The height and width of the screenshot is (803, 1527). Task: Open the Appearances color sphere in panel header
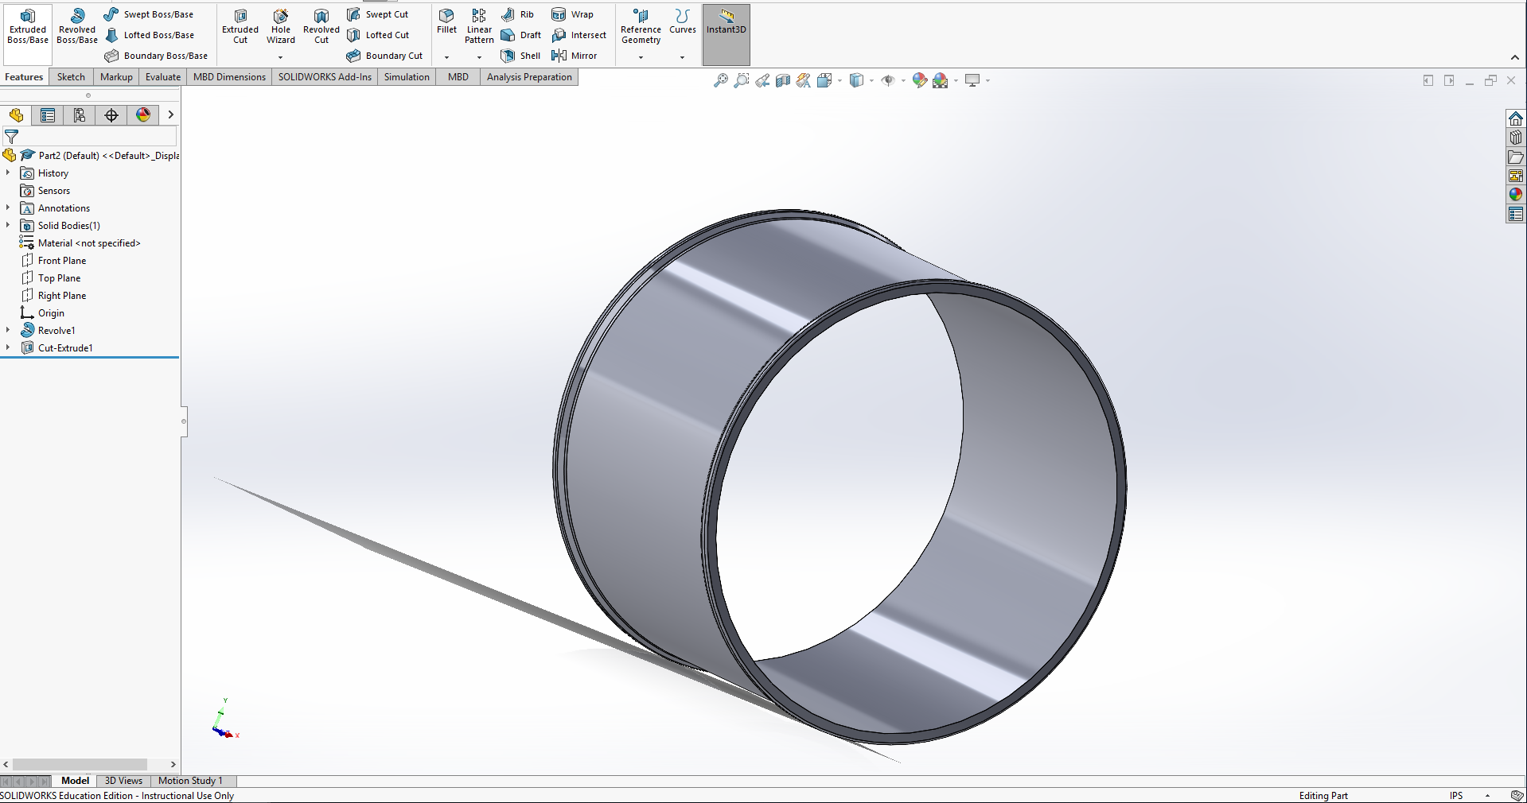point(143,114)
